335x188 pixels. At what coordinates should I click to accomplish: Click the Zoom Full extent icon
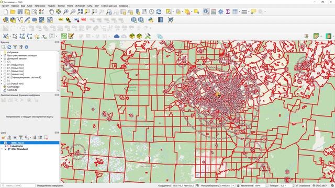pyautogui.click(x=80, y=11)
